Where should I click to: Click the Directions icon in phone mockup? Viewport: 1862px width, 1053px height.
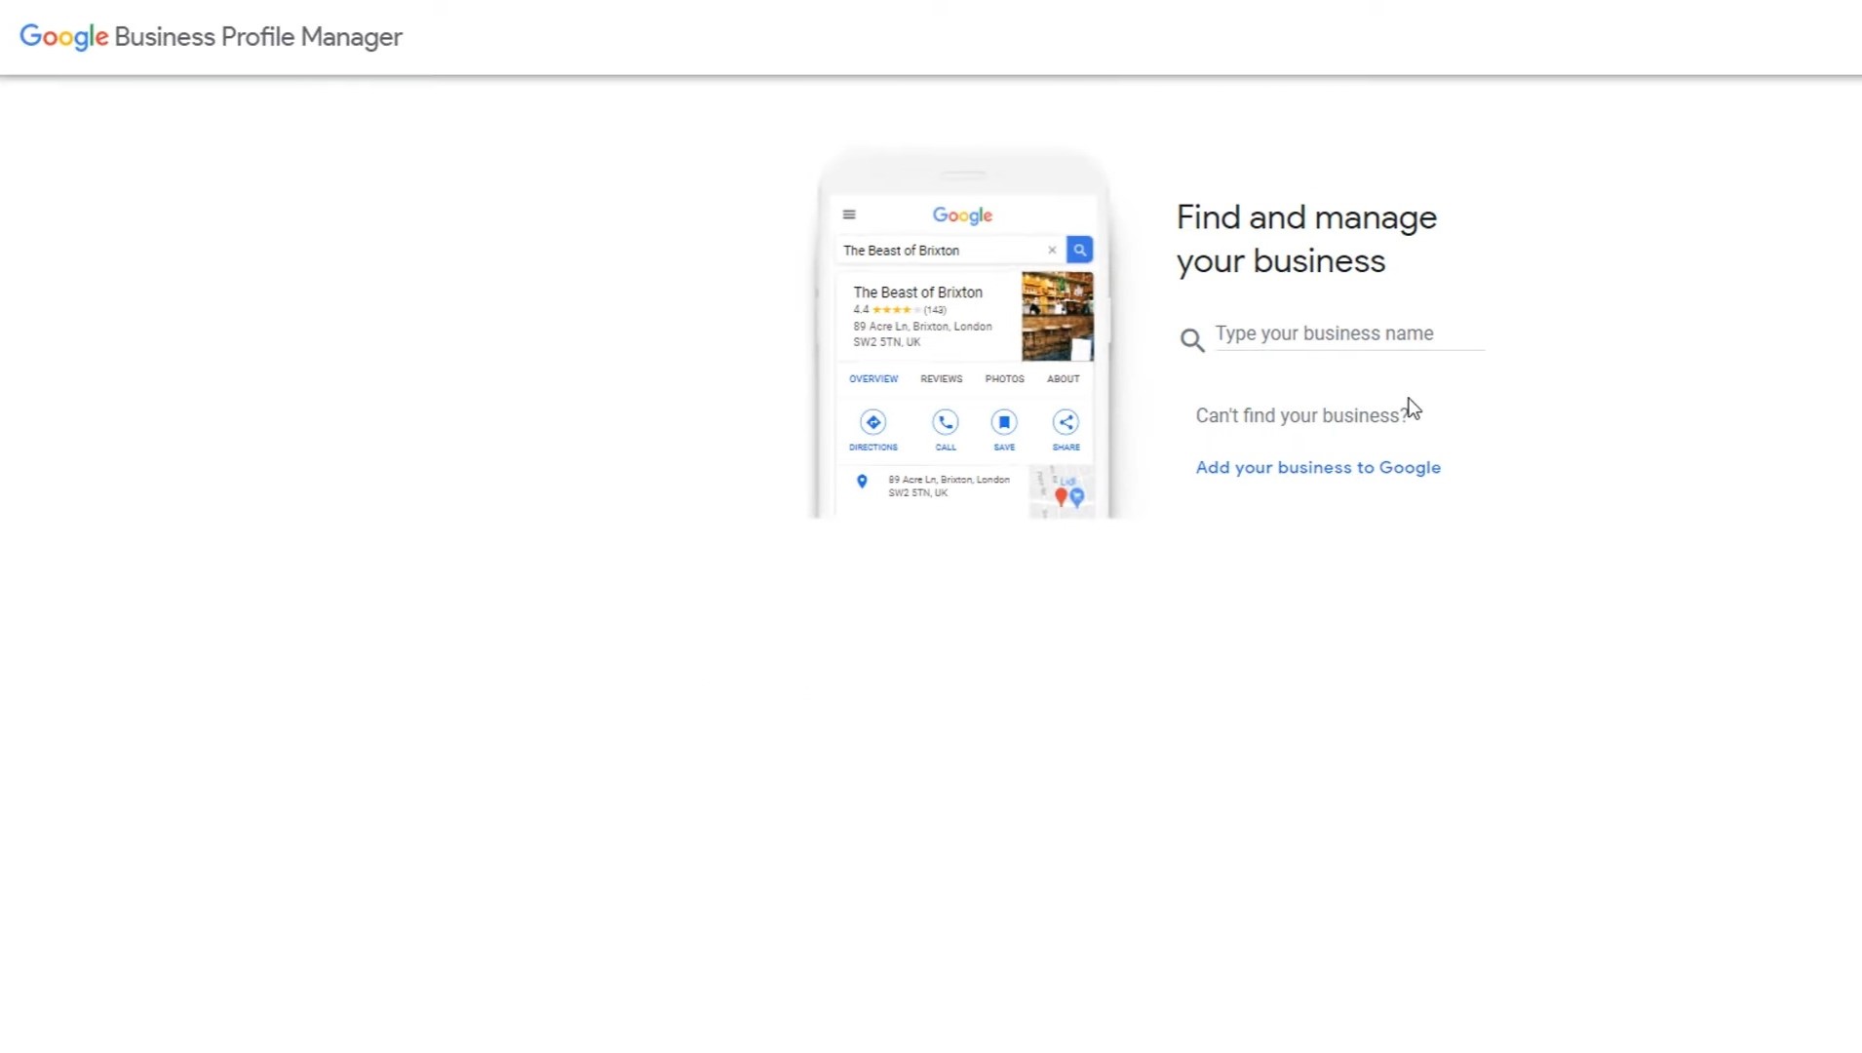[873, 422]
